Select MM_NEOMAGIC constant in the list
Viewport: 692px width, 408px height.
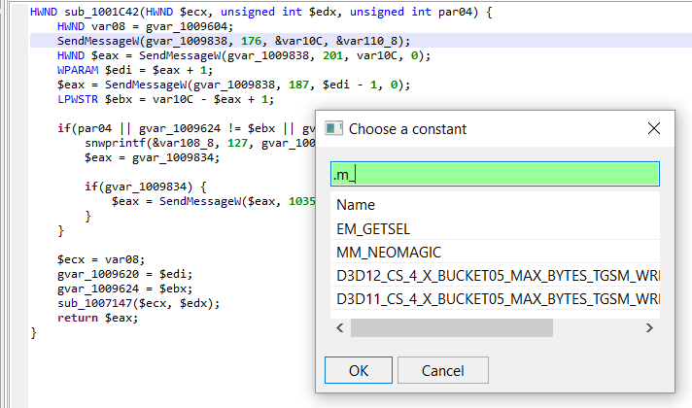(495, 252)
